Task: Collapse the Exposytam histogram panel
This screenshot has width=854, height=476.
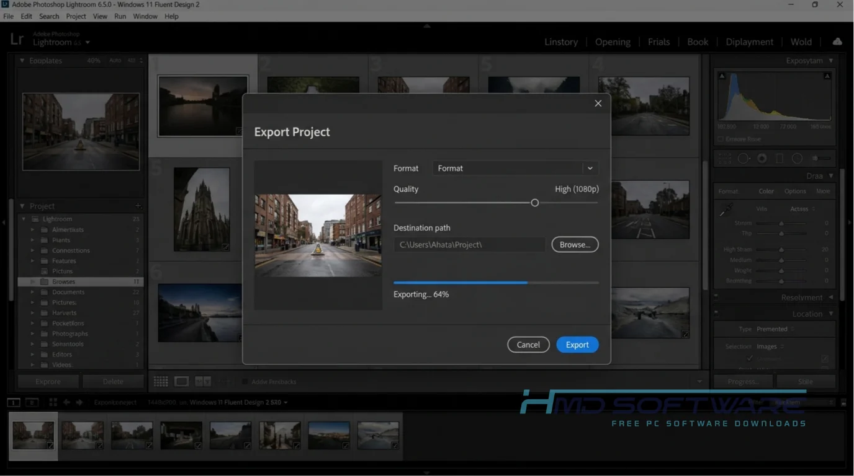Action: pyautogui.click(x=831, y=61)
